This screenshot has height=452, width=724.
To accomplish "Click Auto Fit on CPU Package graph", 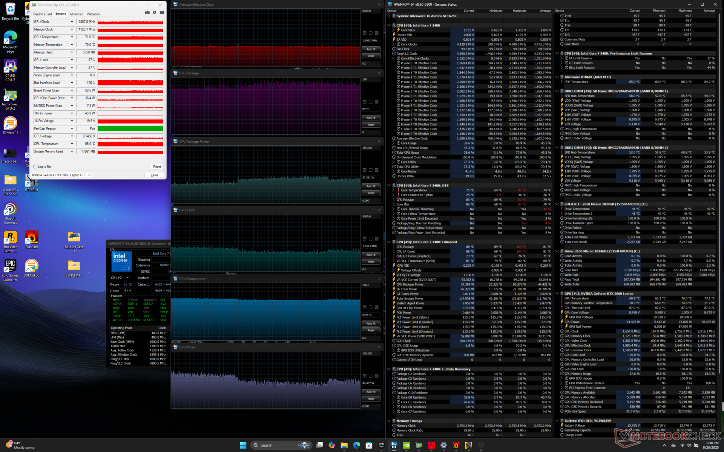I will (371, 118).
